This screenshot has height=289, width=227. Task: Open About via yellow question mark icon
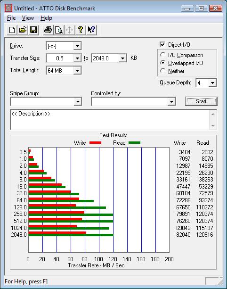pyautogui.click(x=80, y=30)
